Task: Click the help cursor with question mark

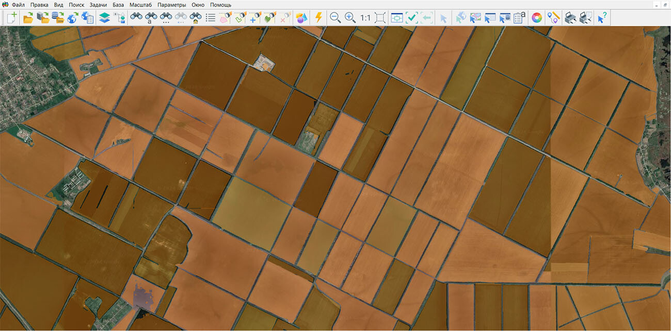Action: coord(602,18)
